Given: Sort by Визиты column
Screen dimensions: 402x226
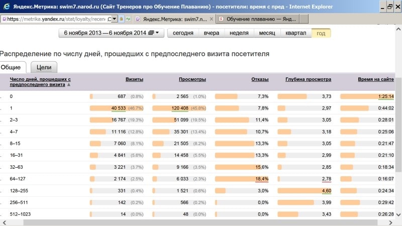Looking at the screenshot, I should tap(134, 79).
